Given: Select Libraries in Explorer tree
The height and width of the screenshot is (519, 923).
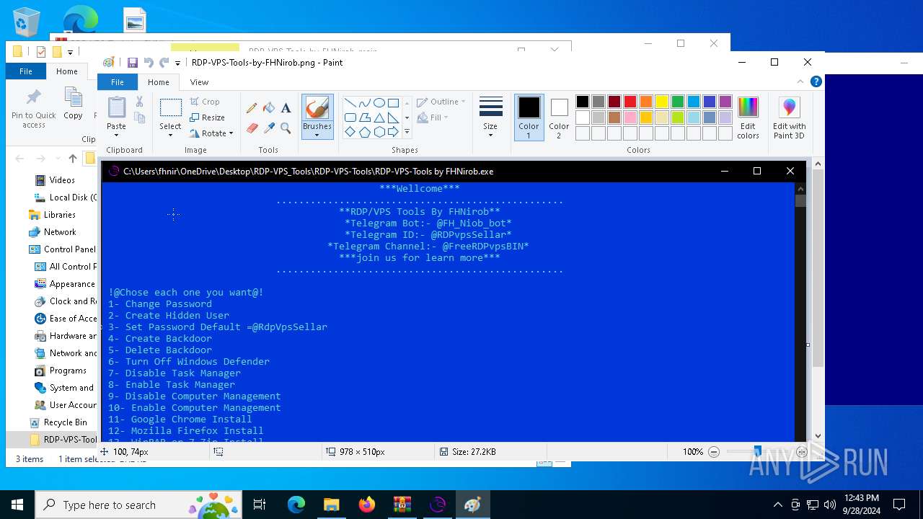Looking at the screenshot, I should pos(59,215).
